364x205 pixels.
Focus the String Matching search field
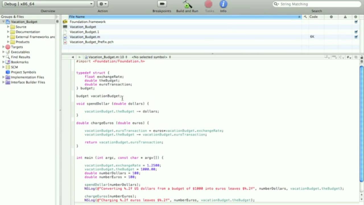coord(317,4)
